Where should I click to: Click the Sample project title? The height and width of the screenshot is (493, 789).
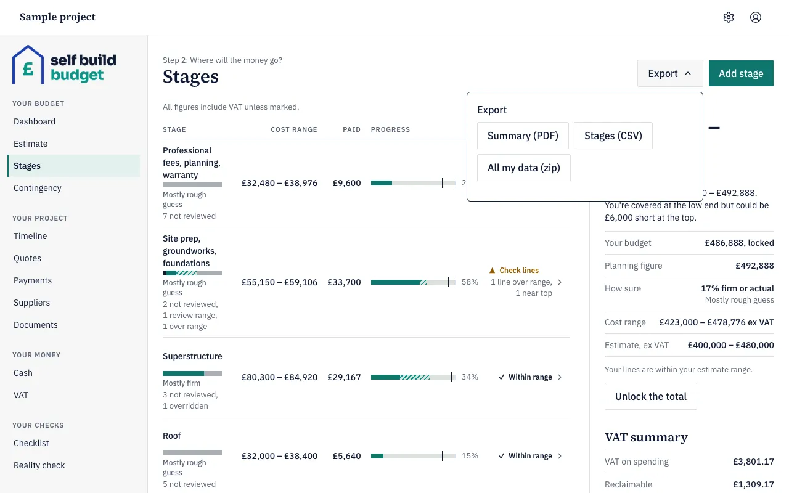pos(57,17)
